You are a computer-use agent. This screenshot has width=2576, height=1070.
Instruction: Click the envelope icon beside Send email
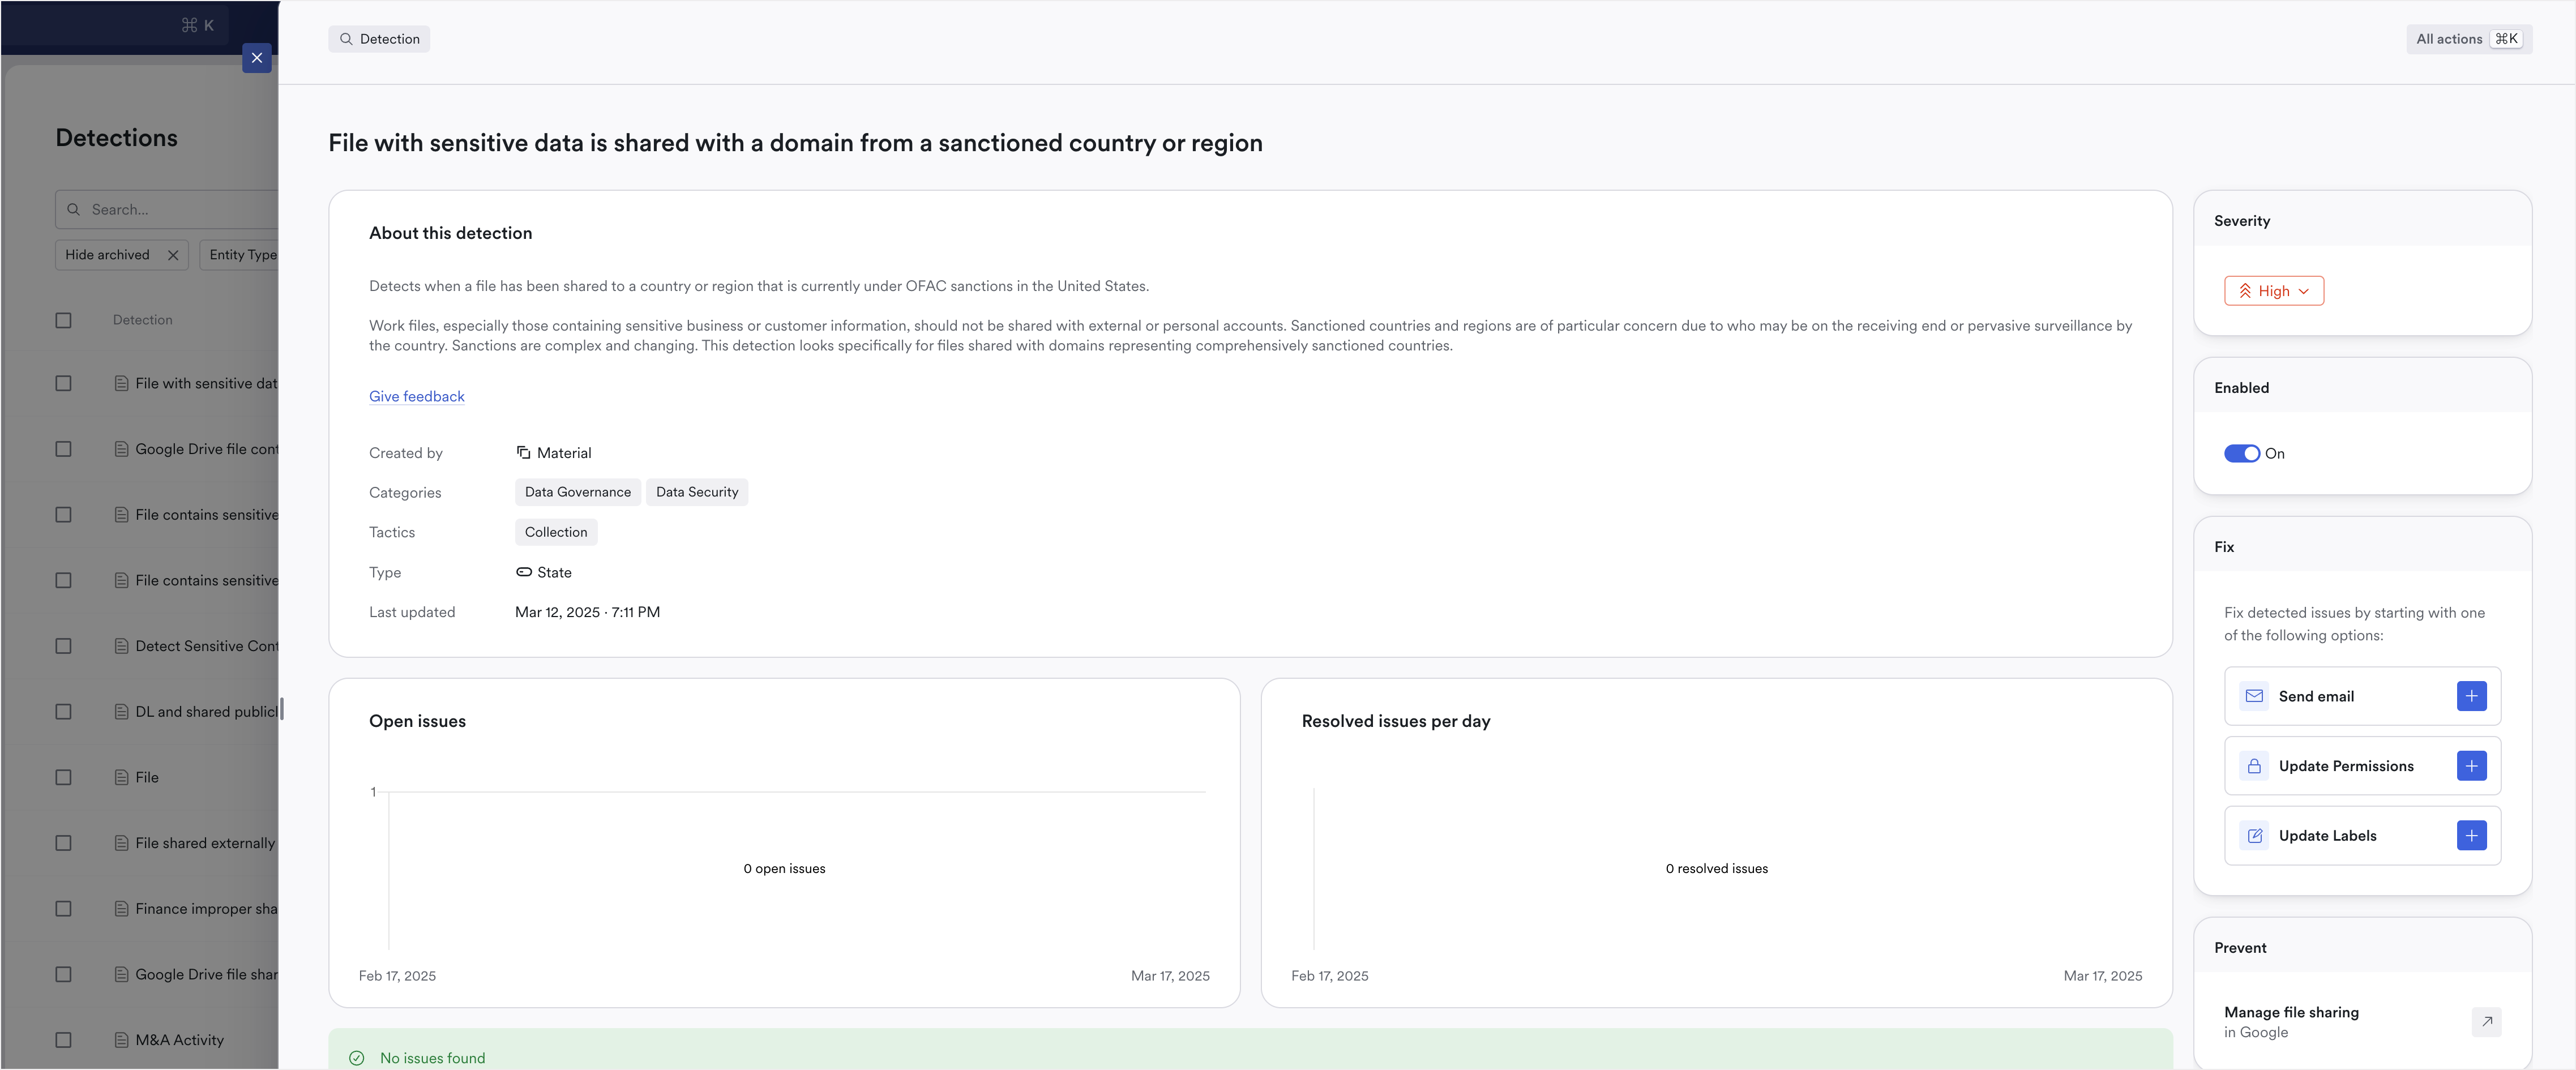[x=2254, y=696]
